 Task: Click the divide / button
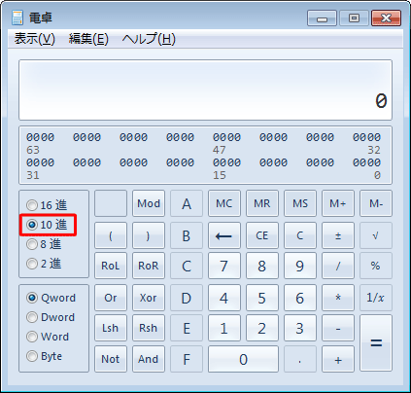click(x=338, y=266)
